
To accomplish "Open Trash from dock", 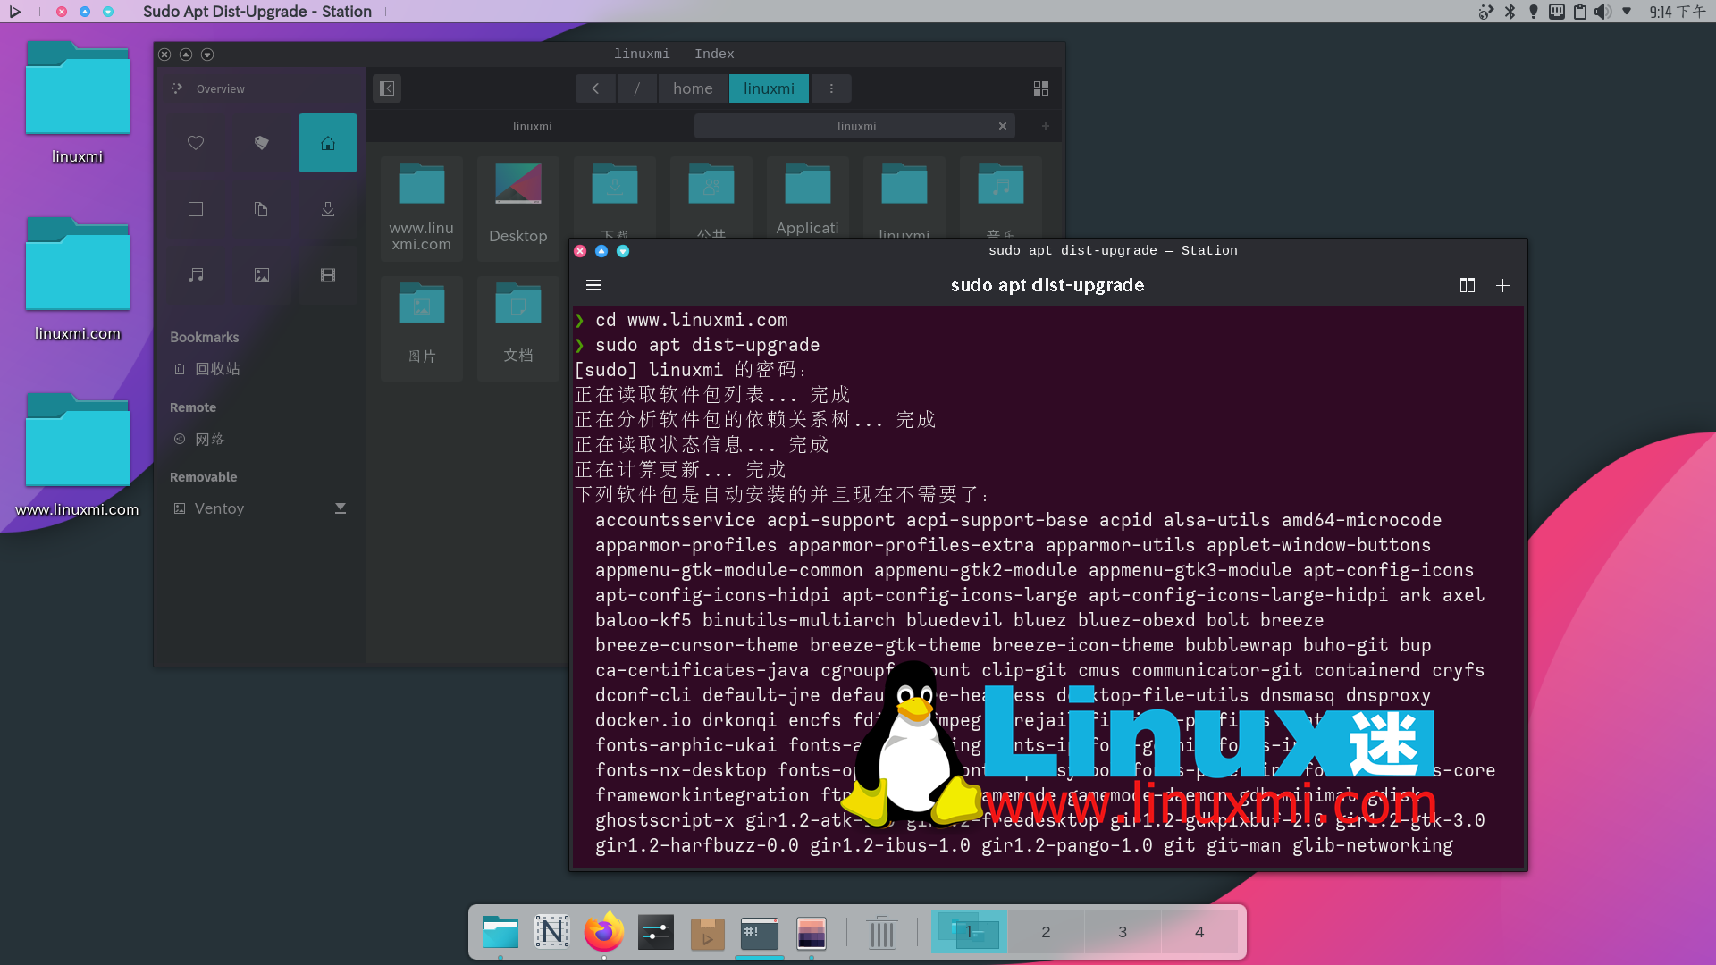I will 882,933.
